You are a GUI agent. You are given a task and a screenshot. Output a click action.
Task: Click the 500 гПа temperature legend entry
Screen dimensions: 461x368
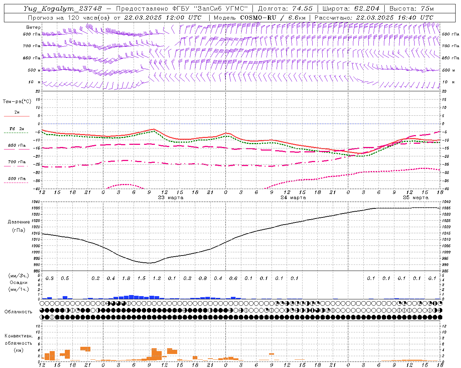(17, 179)
